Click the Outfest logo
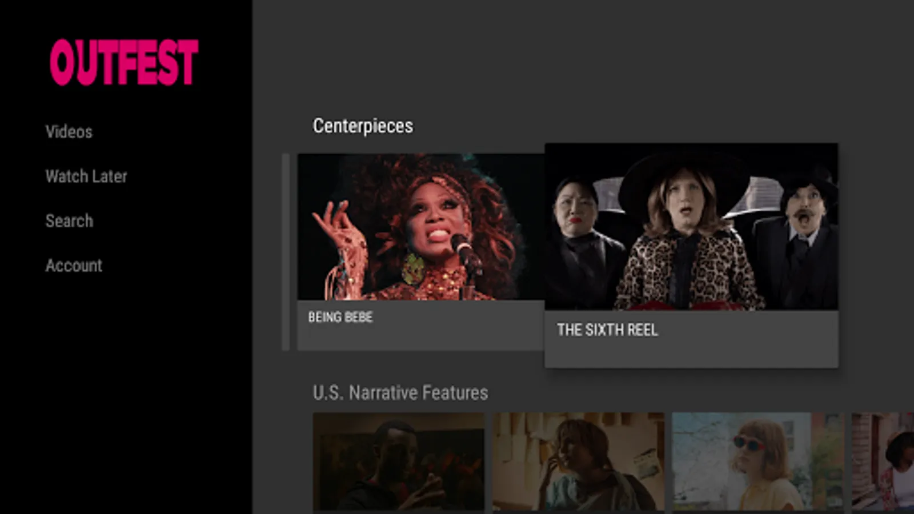914x514 pixels. pyautogui.click(x=124, y=62)
